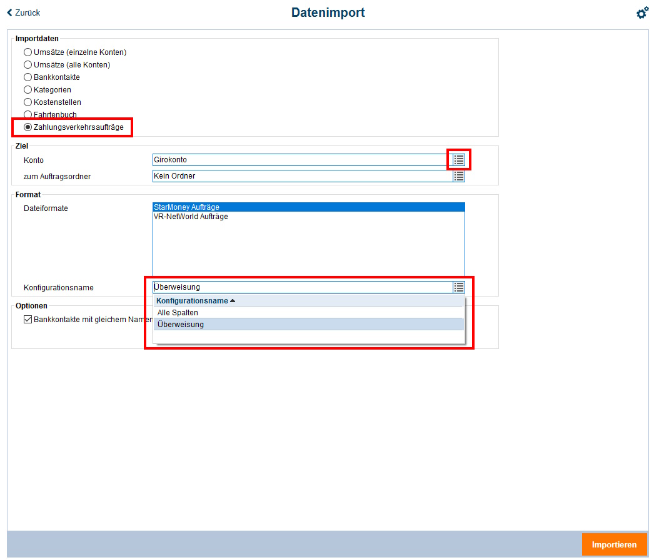
Task: Select Umsätze (alle Konten) radio button
Action: (28, 65)
